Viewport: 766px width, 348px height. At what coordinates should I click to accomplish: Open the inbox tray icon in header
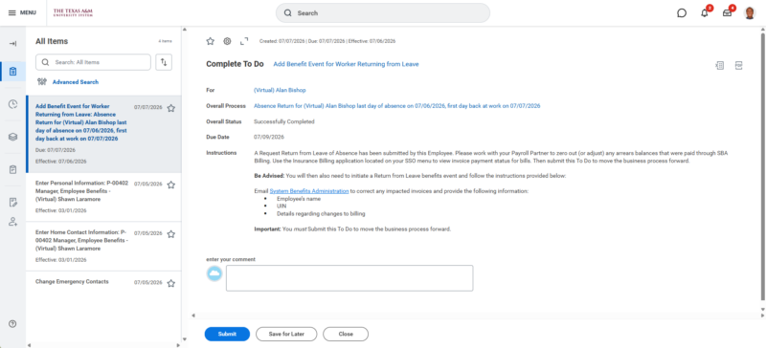tap(728, 13)
